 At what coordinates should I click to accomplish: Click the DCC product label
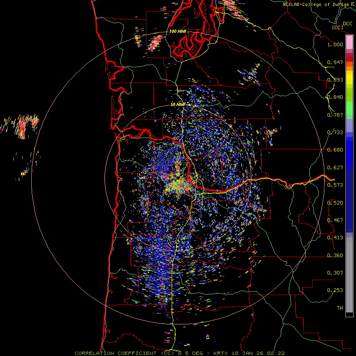point(347,24)
